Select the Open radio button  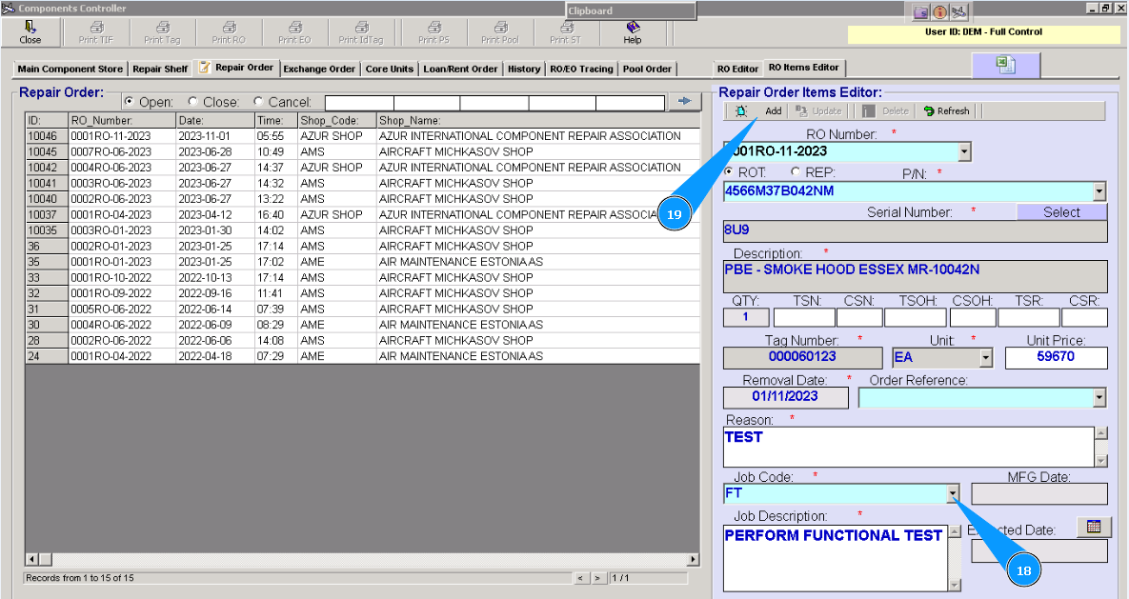point(129,102)
